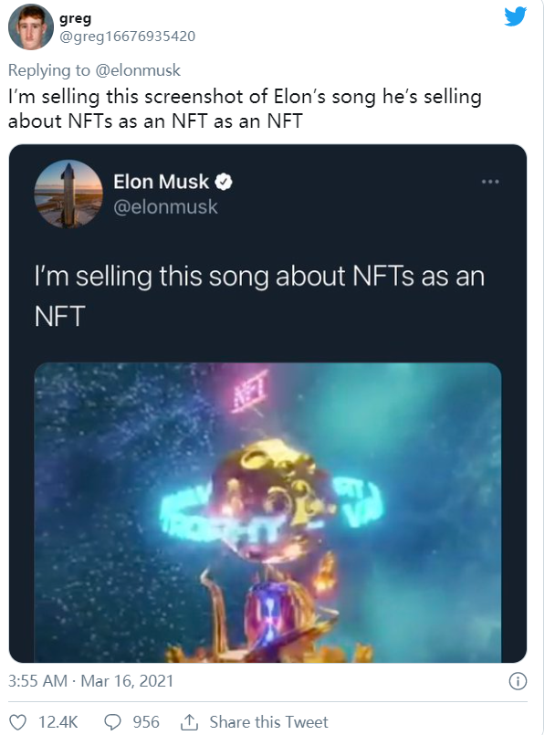
Task: Click the @elonmusk handle under Elon Musk
Action: pyautogui.click(x=165, y=206)
